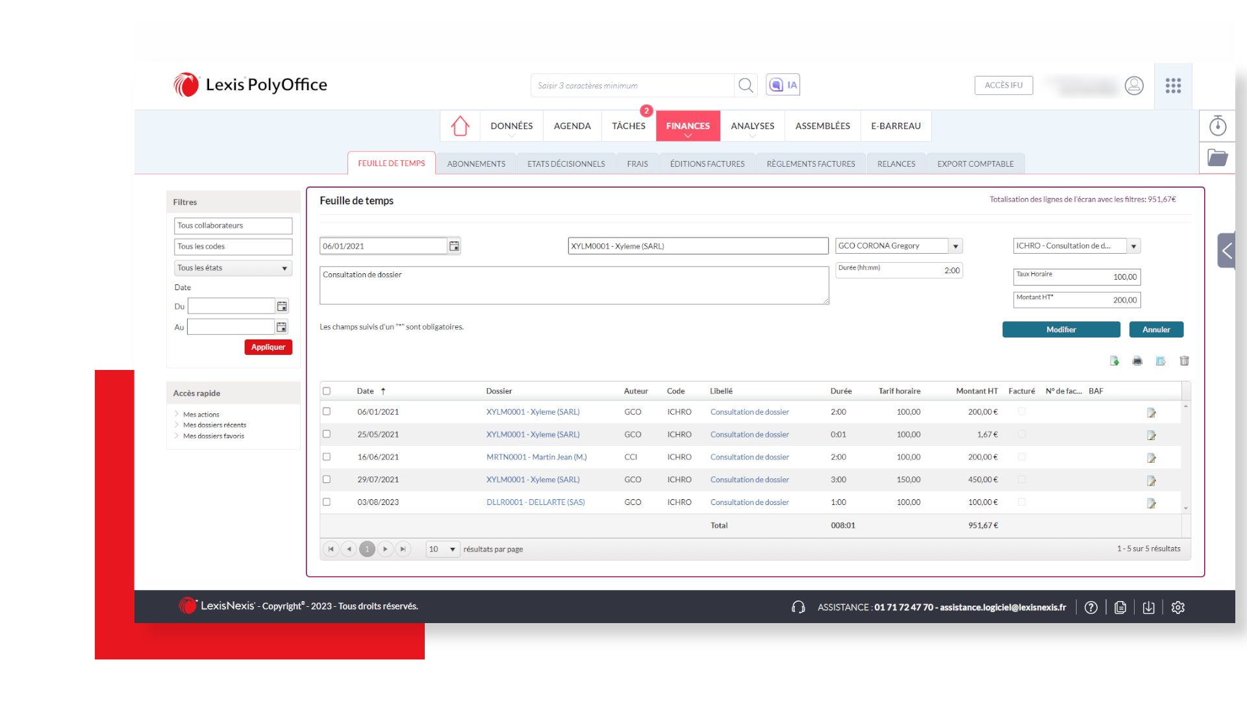
Task: Select the 06/01/2021 row checkbox
Action: pos(327,412)
